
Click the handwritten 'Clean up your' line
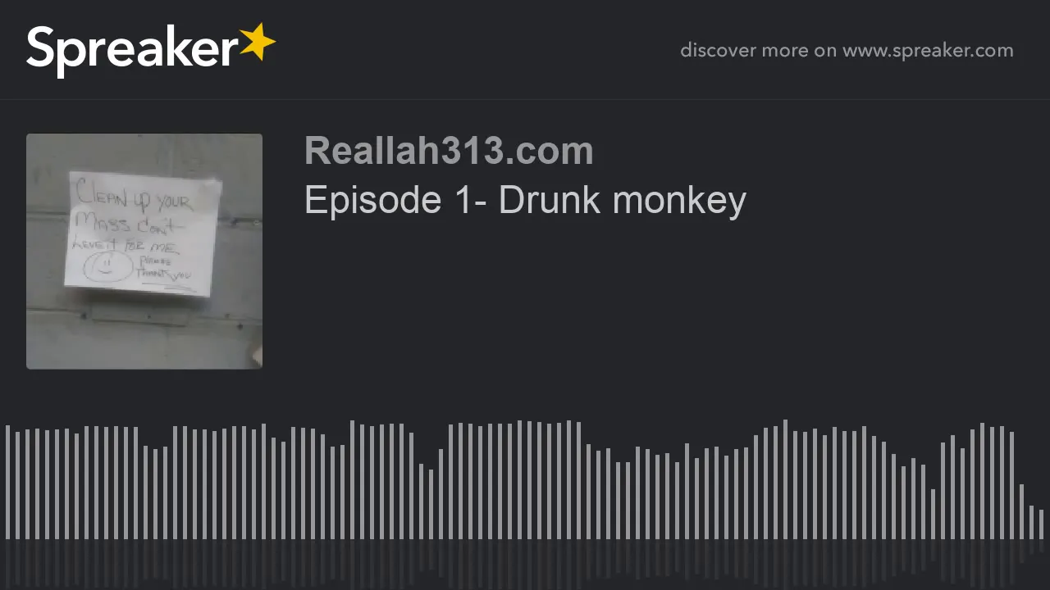tap(134, 197)
